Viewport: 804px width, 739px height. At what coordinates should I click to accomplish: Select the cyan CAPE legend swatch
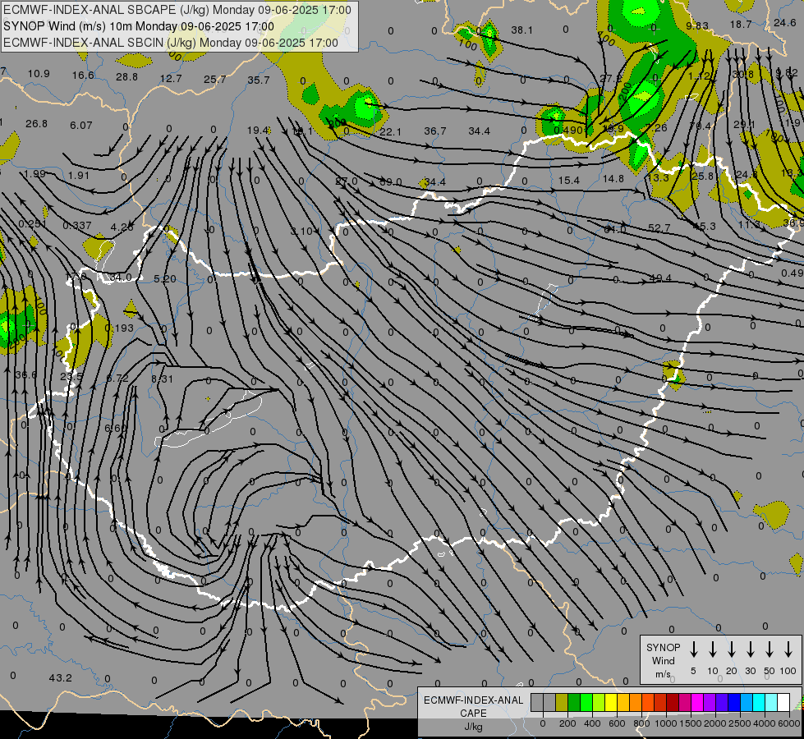click(758, 702)
